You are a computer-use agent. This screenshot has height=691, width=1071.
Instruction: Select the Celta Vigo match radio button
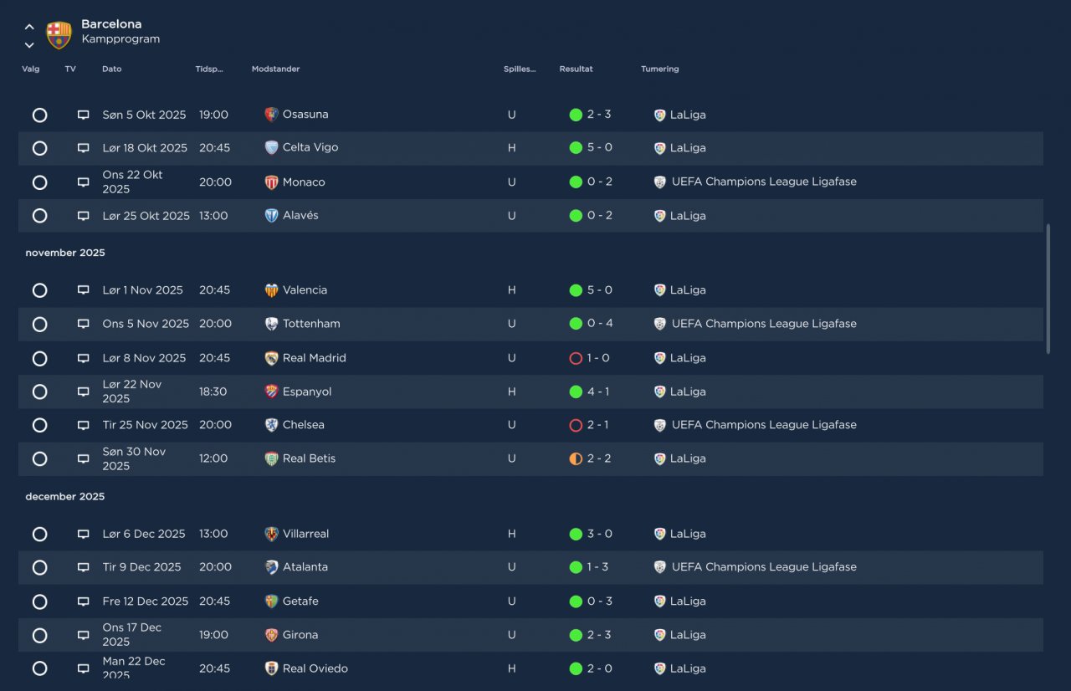coord(39,148)
